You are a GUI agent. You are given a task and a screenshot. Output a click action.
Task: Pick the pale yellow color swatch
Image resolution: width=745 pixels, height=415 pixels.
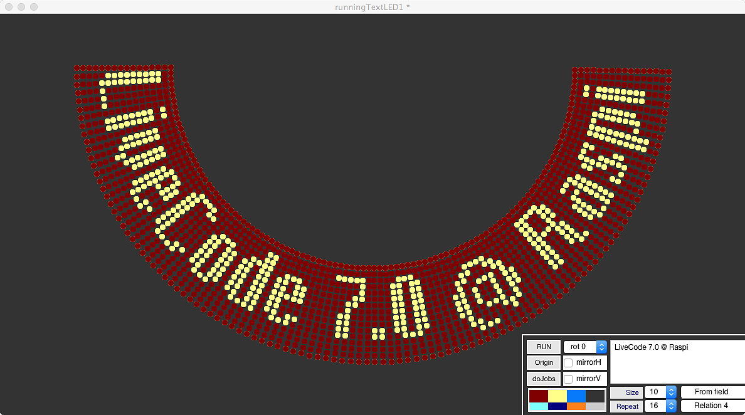(557, 396)
